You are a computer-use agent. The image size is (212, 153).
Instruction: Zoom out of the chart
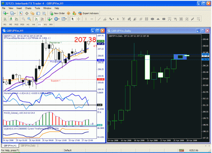29,19
